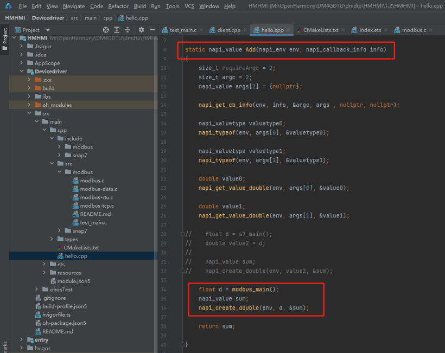Screen dimensions: 445x353
Task: Toggle the Project tool window side button
Action: click(x=4, y=39)
